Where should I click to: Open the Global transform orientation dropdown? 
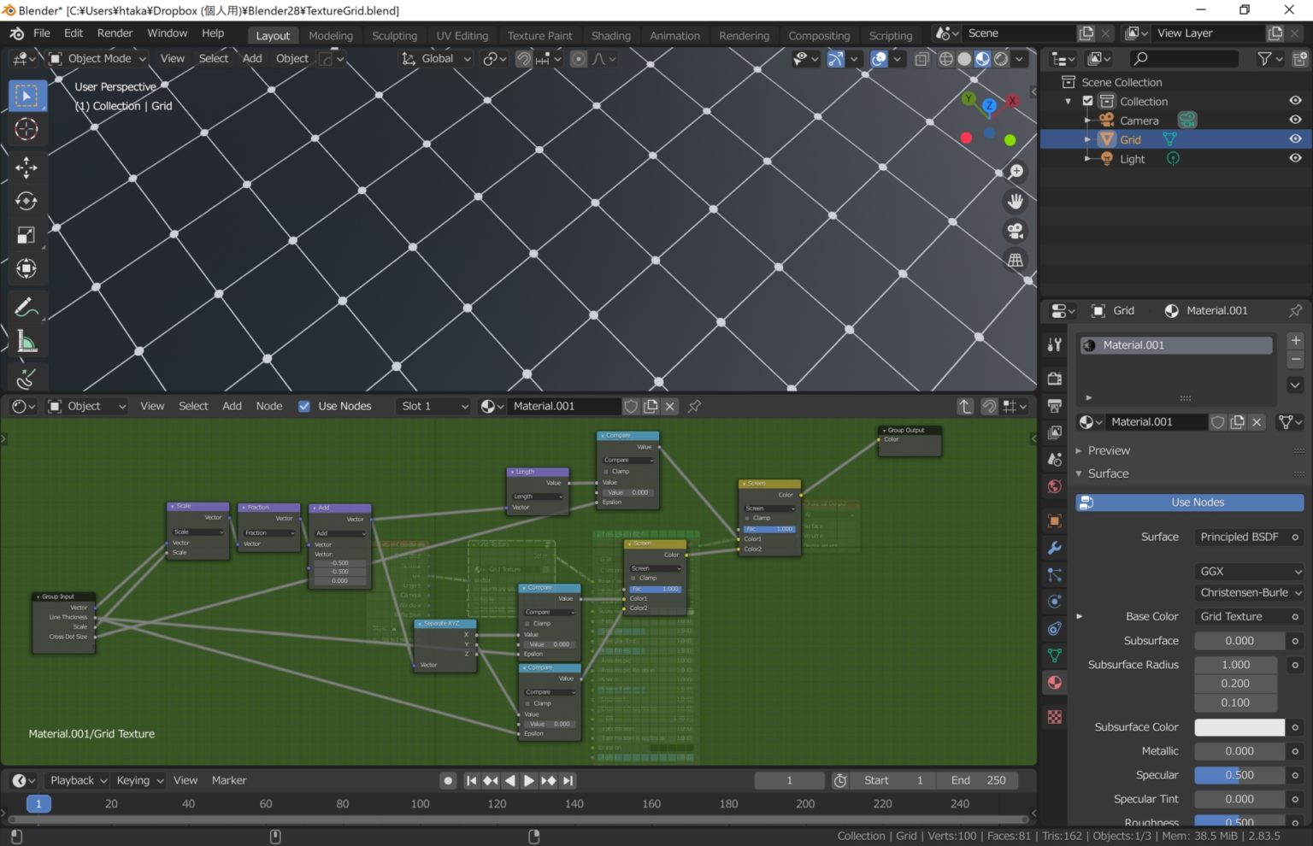436,58
